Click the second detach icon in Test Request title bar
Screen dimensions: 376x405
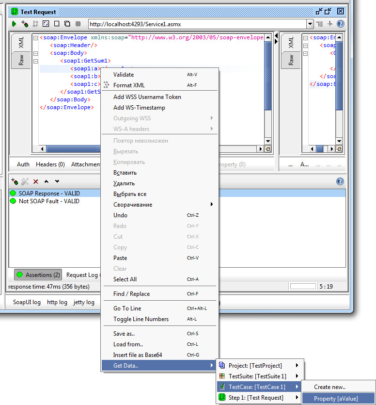click(328, 11)
